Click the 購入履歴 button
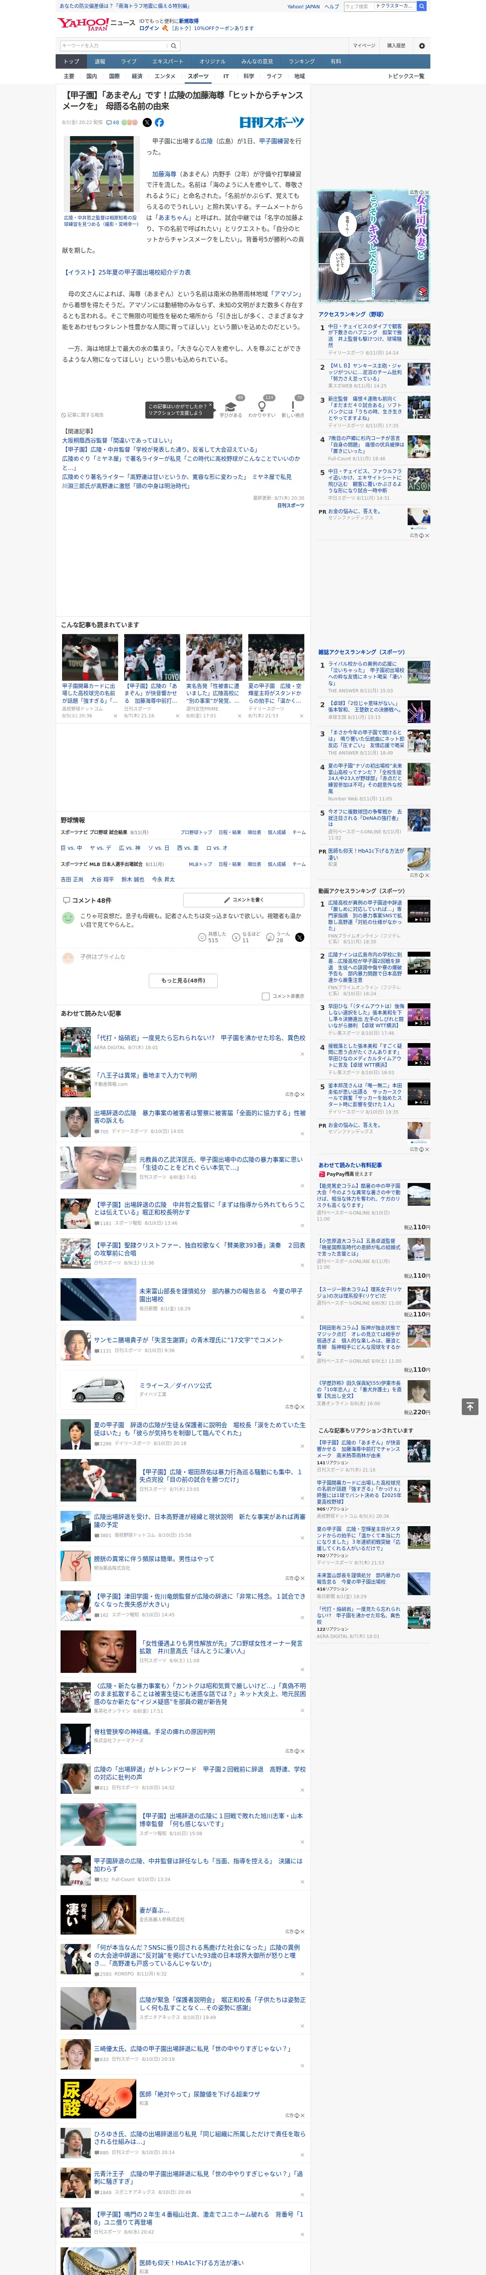The width and height of the screenshot is (486, 2275). click(396, 46)
